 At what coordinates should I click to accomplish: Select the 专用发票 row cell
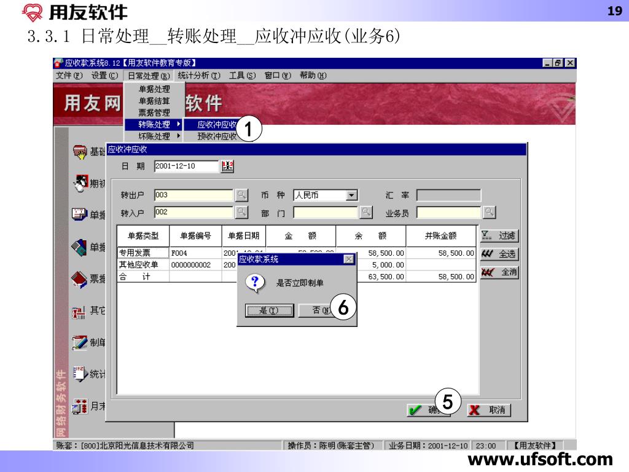coord(143,253)
